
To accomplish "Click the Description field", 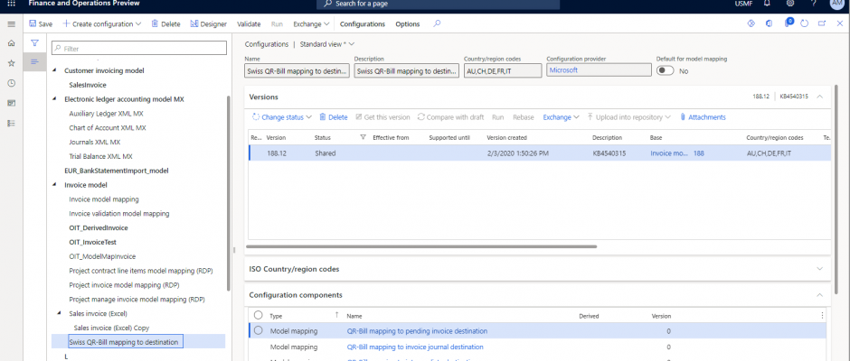I will (x=407, y=70).
